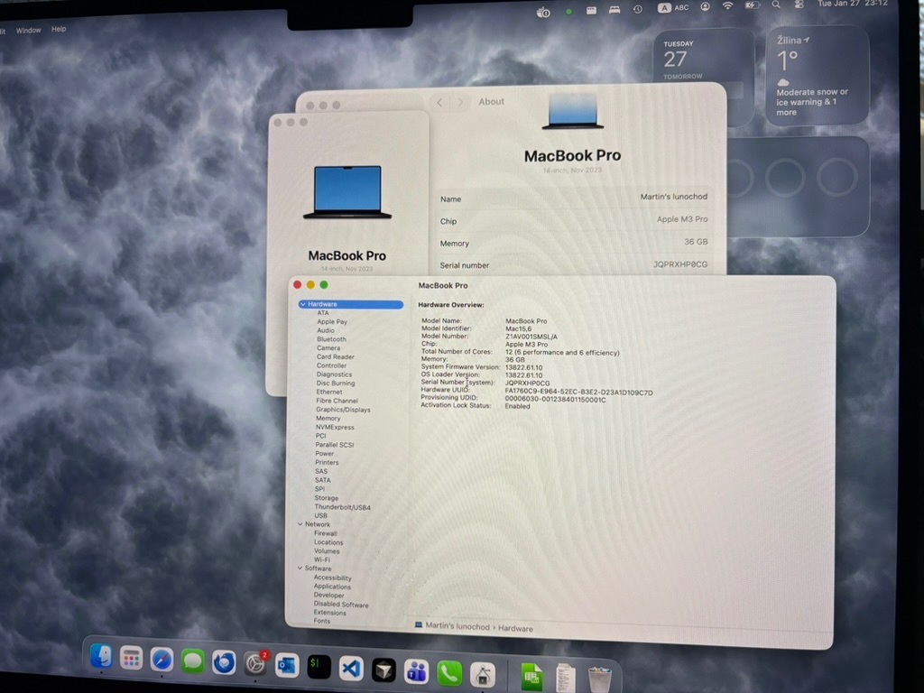Collapse the Network tree section
This screenshot has width=924, height=693.
click(300, 523)
